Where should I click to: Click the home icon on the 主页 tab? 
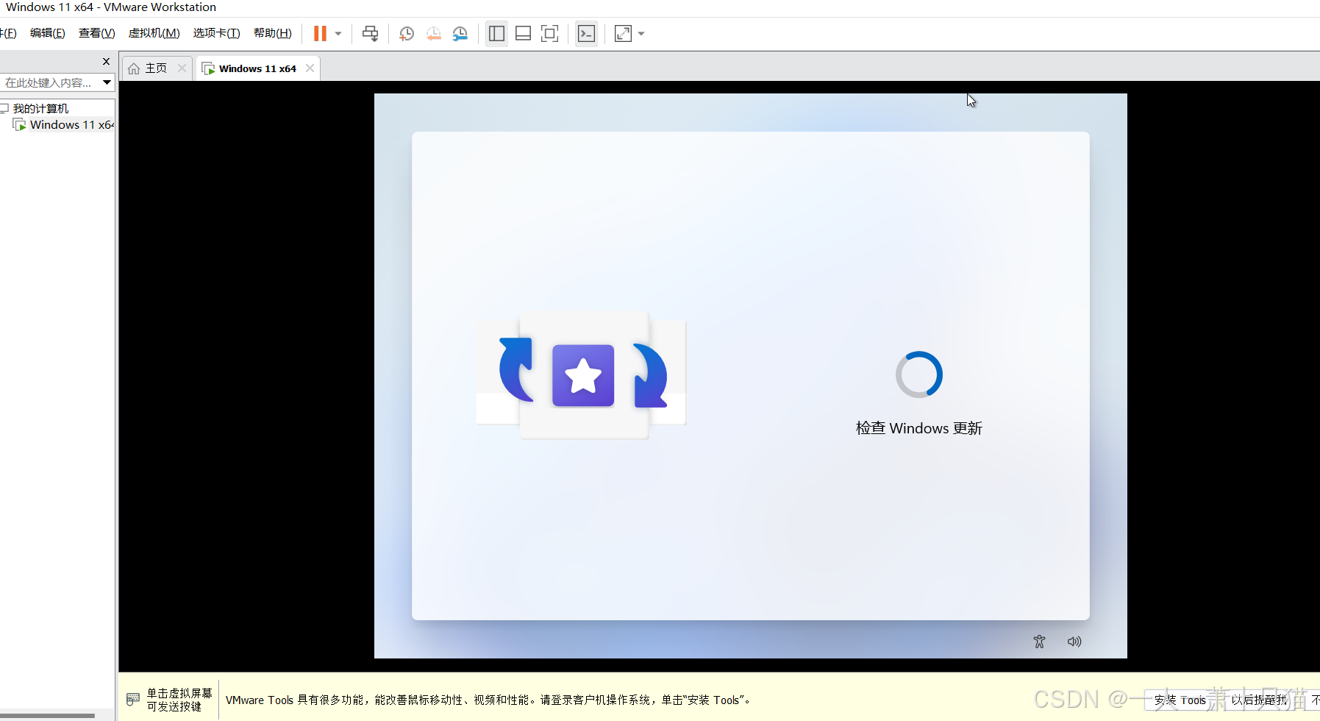(x=134, y=68)
